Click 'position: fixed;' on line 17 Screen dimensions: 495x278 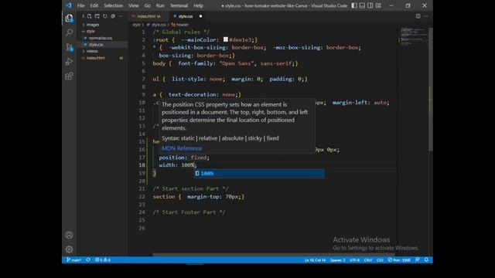click(184, 158)
